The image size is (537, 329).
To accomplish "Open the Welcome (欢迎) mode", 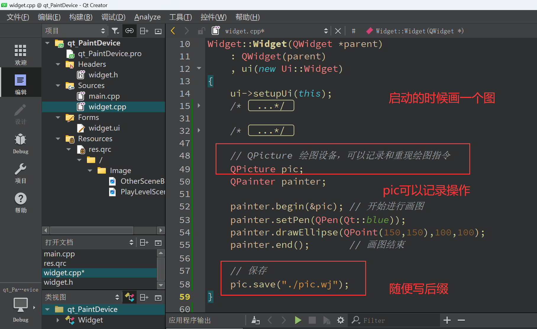I will pos(20,54).
